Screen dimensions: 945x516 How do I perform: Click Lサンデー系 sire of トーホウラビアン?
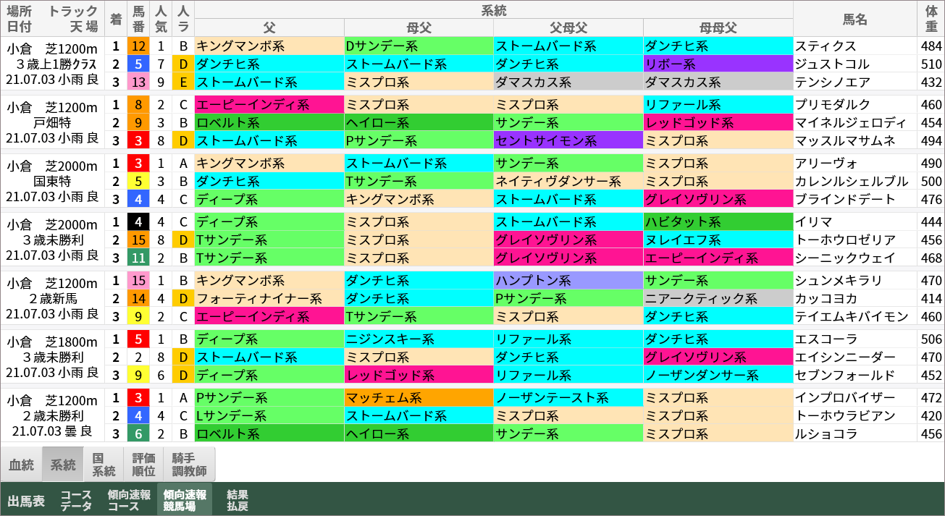[x=269, y=415]
